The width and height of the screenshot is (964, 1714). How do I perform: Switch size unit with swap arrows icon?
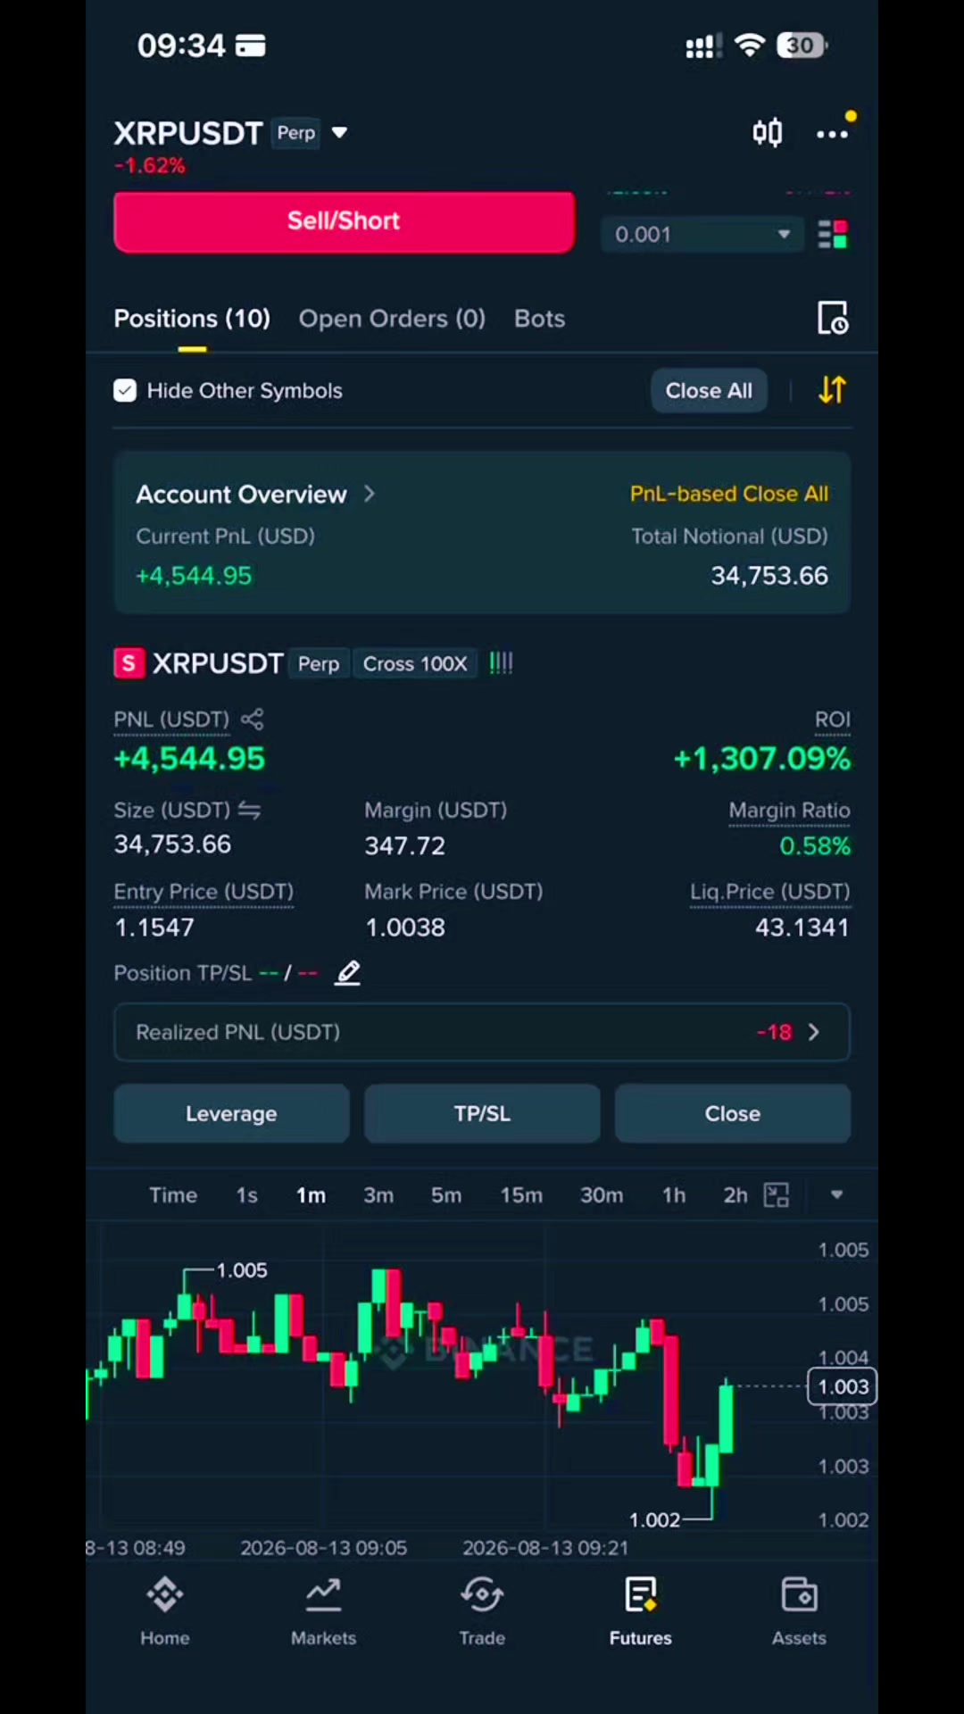(249, 811)
